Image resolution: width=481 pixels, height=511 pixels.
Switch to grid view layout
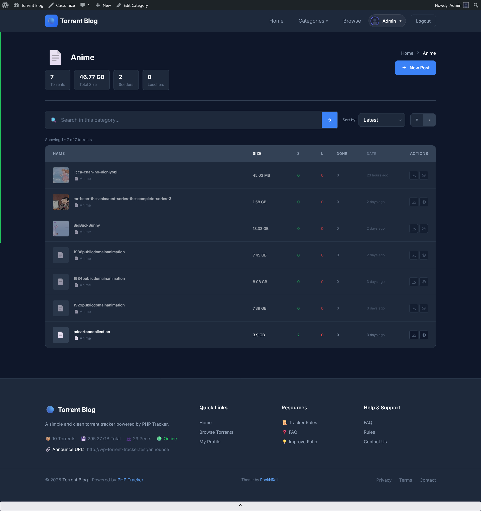417,120
